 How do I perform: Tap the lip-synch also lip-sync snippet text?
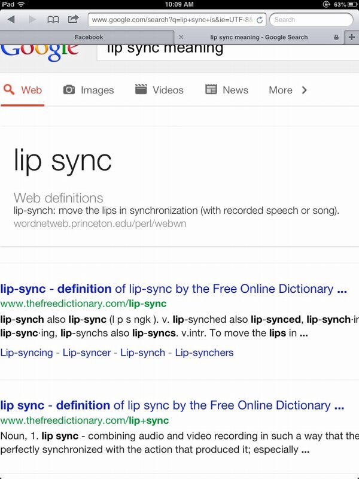click(180, 326)
